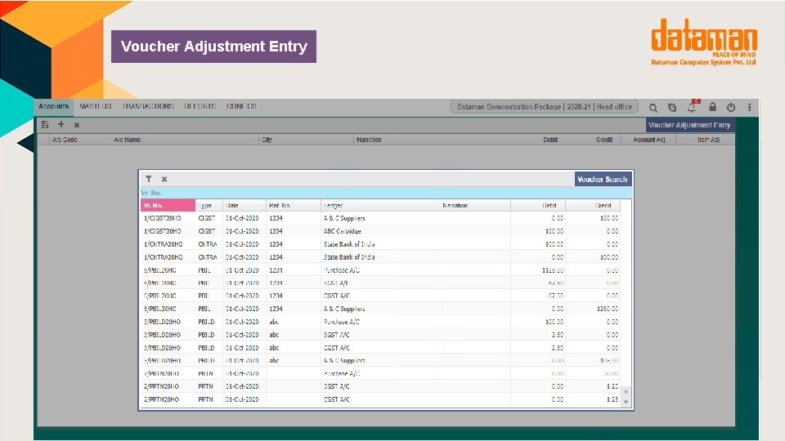Click the A/c Code column header
The width and height of the screenshot is (785, 441).
point(65,140)
